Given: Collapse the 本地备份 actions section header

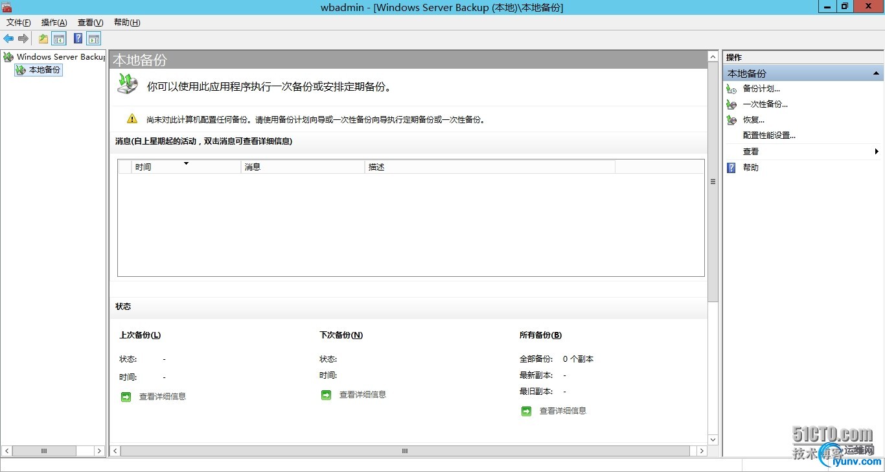Looking at the screenshot, I should pyautogui.click(x=876, y=73).
